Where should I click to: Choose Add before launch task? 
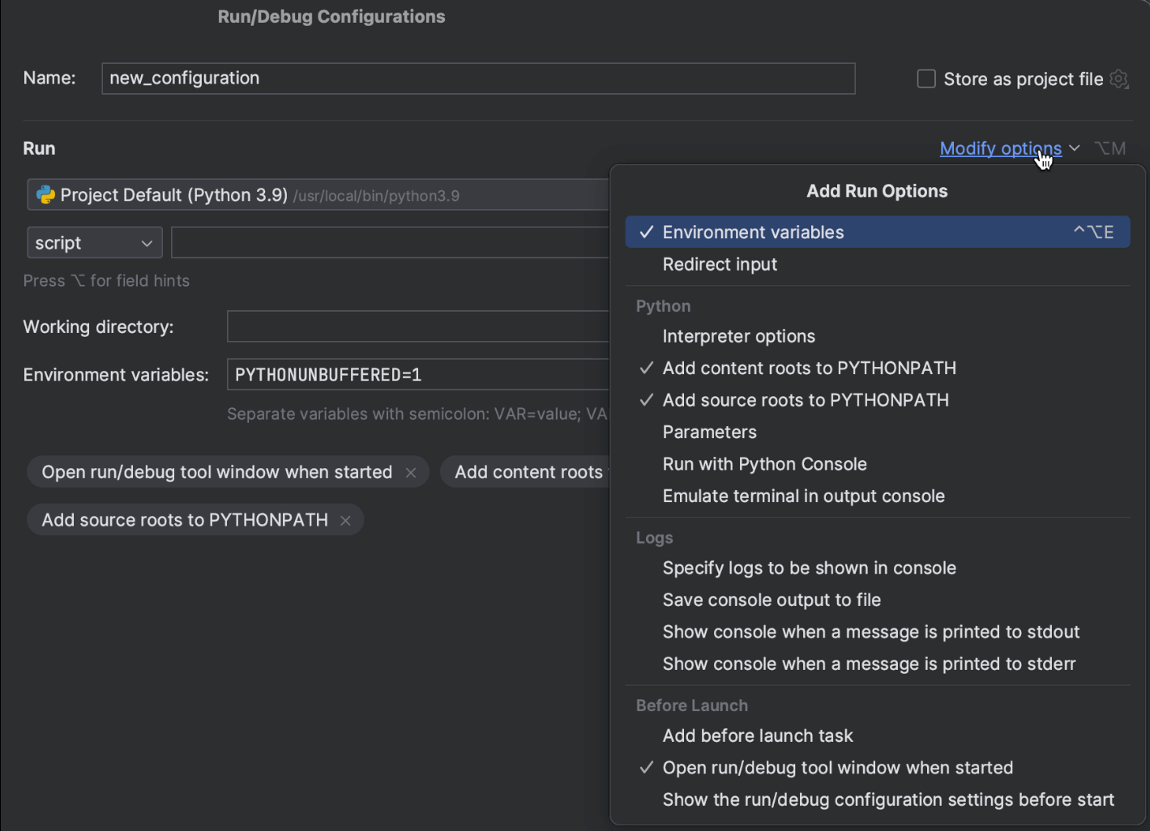coord(757,736)
